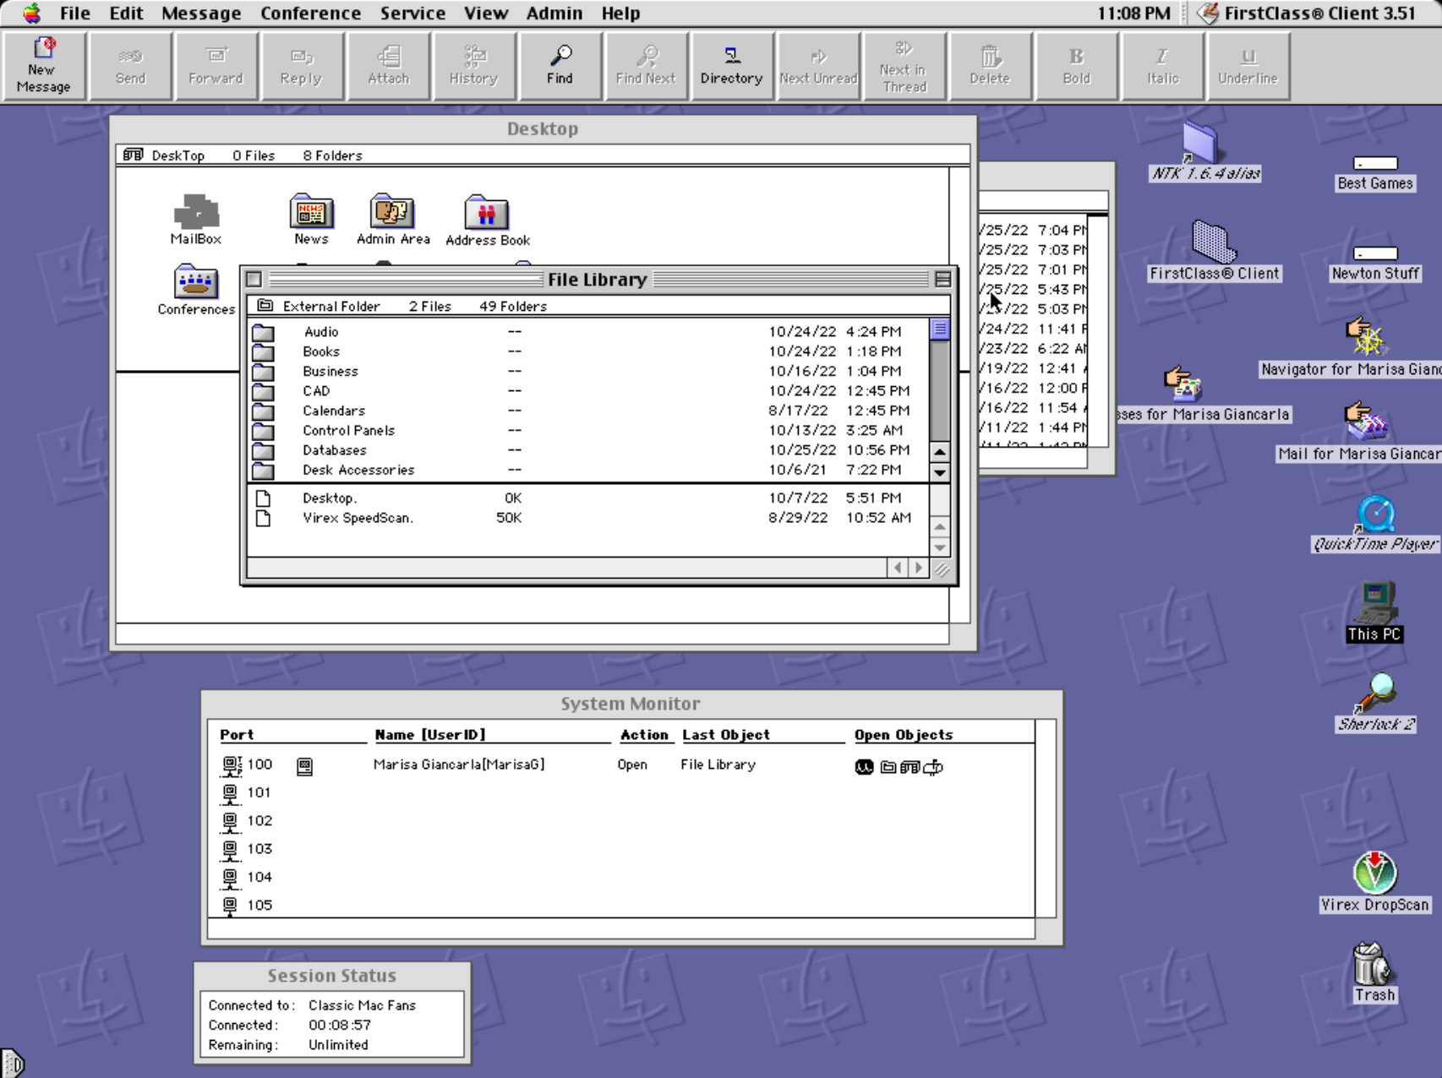Click File Library horizontal scroll right arrow
The image size is (1442, 1078).
tap(919, 568)
